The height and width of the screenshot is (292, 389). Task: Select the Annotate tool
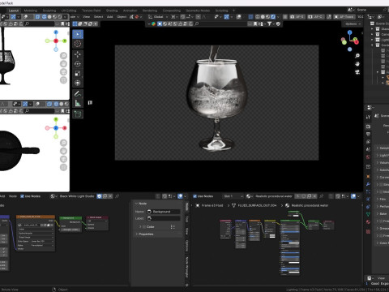pos(78,94)
